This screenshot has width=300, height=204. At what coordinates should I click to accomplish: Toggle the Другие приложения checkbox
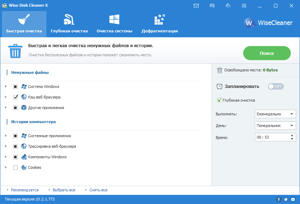click(x=15, y=108)
